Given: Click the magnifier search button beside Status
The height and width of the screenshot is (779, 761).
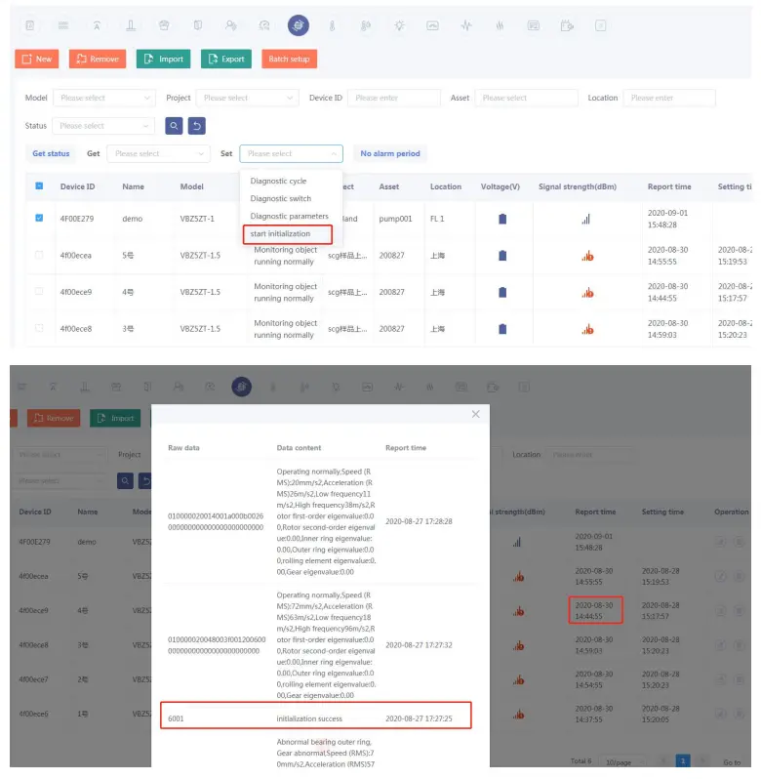Looking at the screenshot, I should coord(174,126).
